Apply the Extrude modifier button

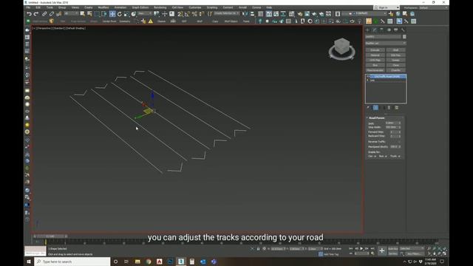pyautogui.click(x=375, y=50)
